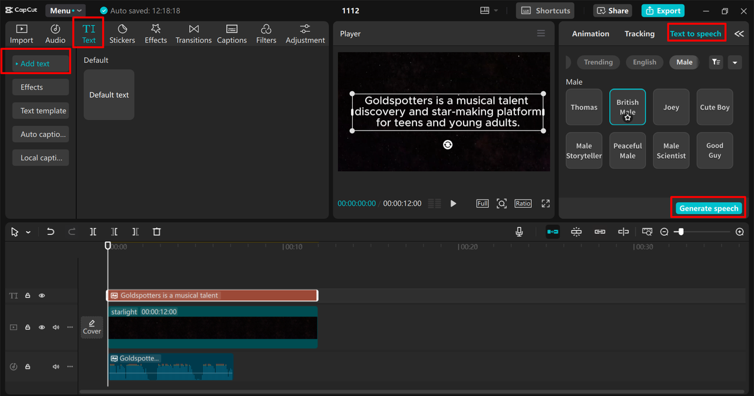Viewport: 754px width, 396px height.
Task: Click the zoom in magnifier on timeline
Action: 740,232
